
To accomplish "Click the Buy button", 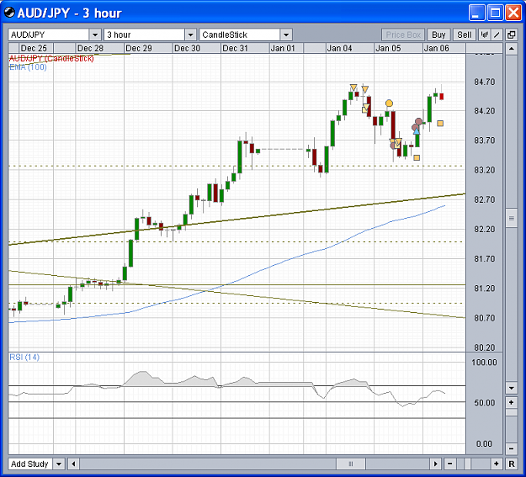I will [438, 34].
